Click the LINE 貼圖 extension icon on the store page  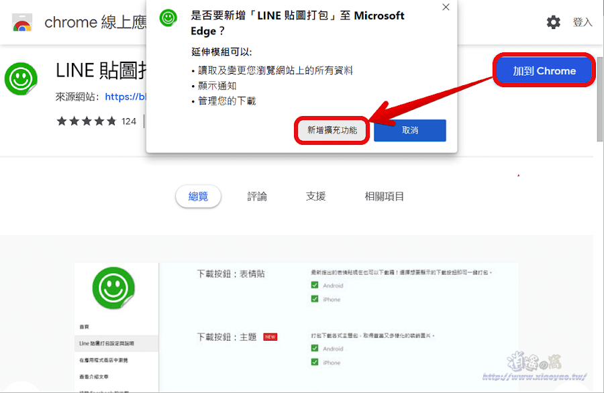[21, 79]
